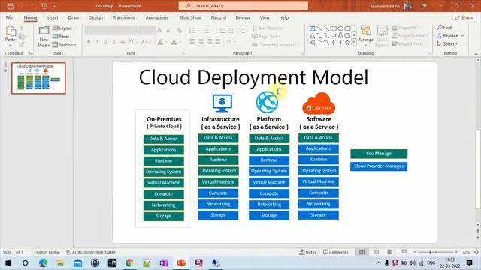
Task: Click the Present from beginning quick access icon
Action: pyautogui.click(x=44, y=6)
